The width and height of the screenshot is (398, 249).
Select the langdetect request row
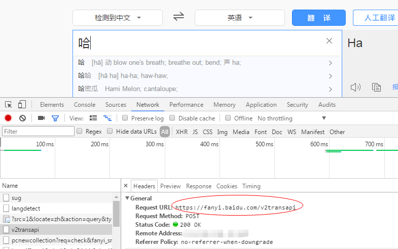56,208
